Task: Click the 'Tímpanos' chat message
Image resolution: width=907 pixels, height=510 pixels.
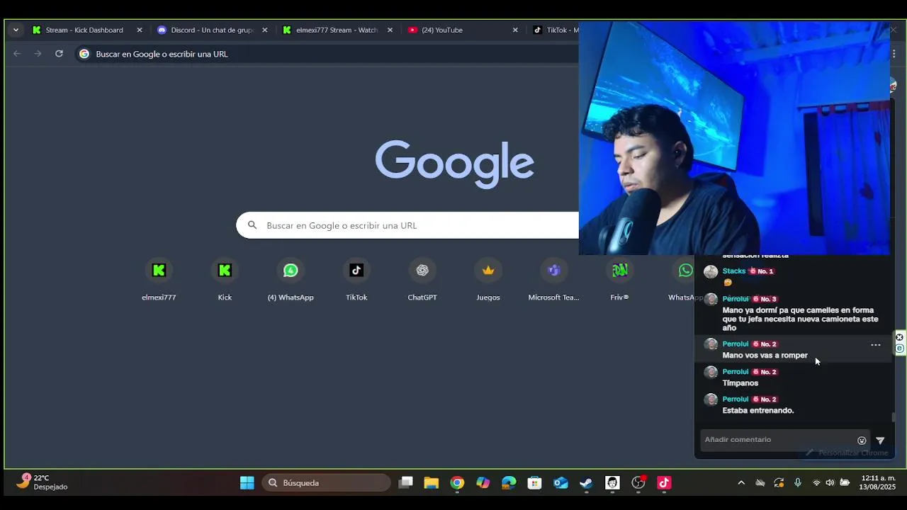Action: [740, 383]
